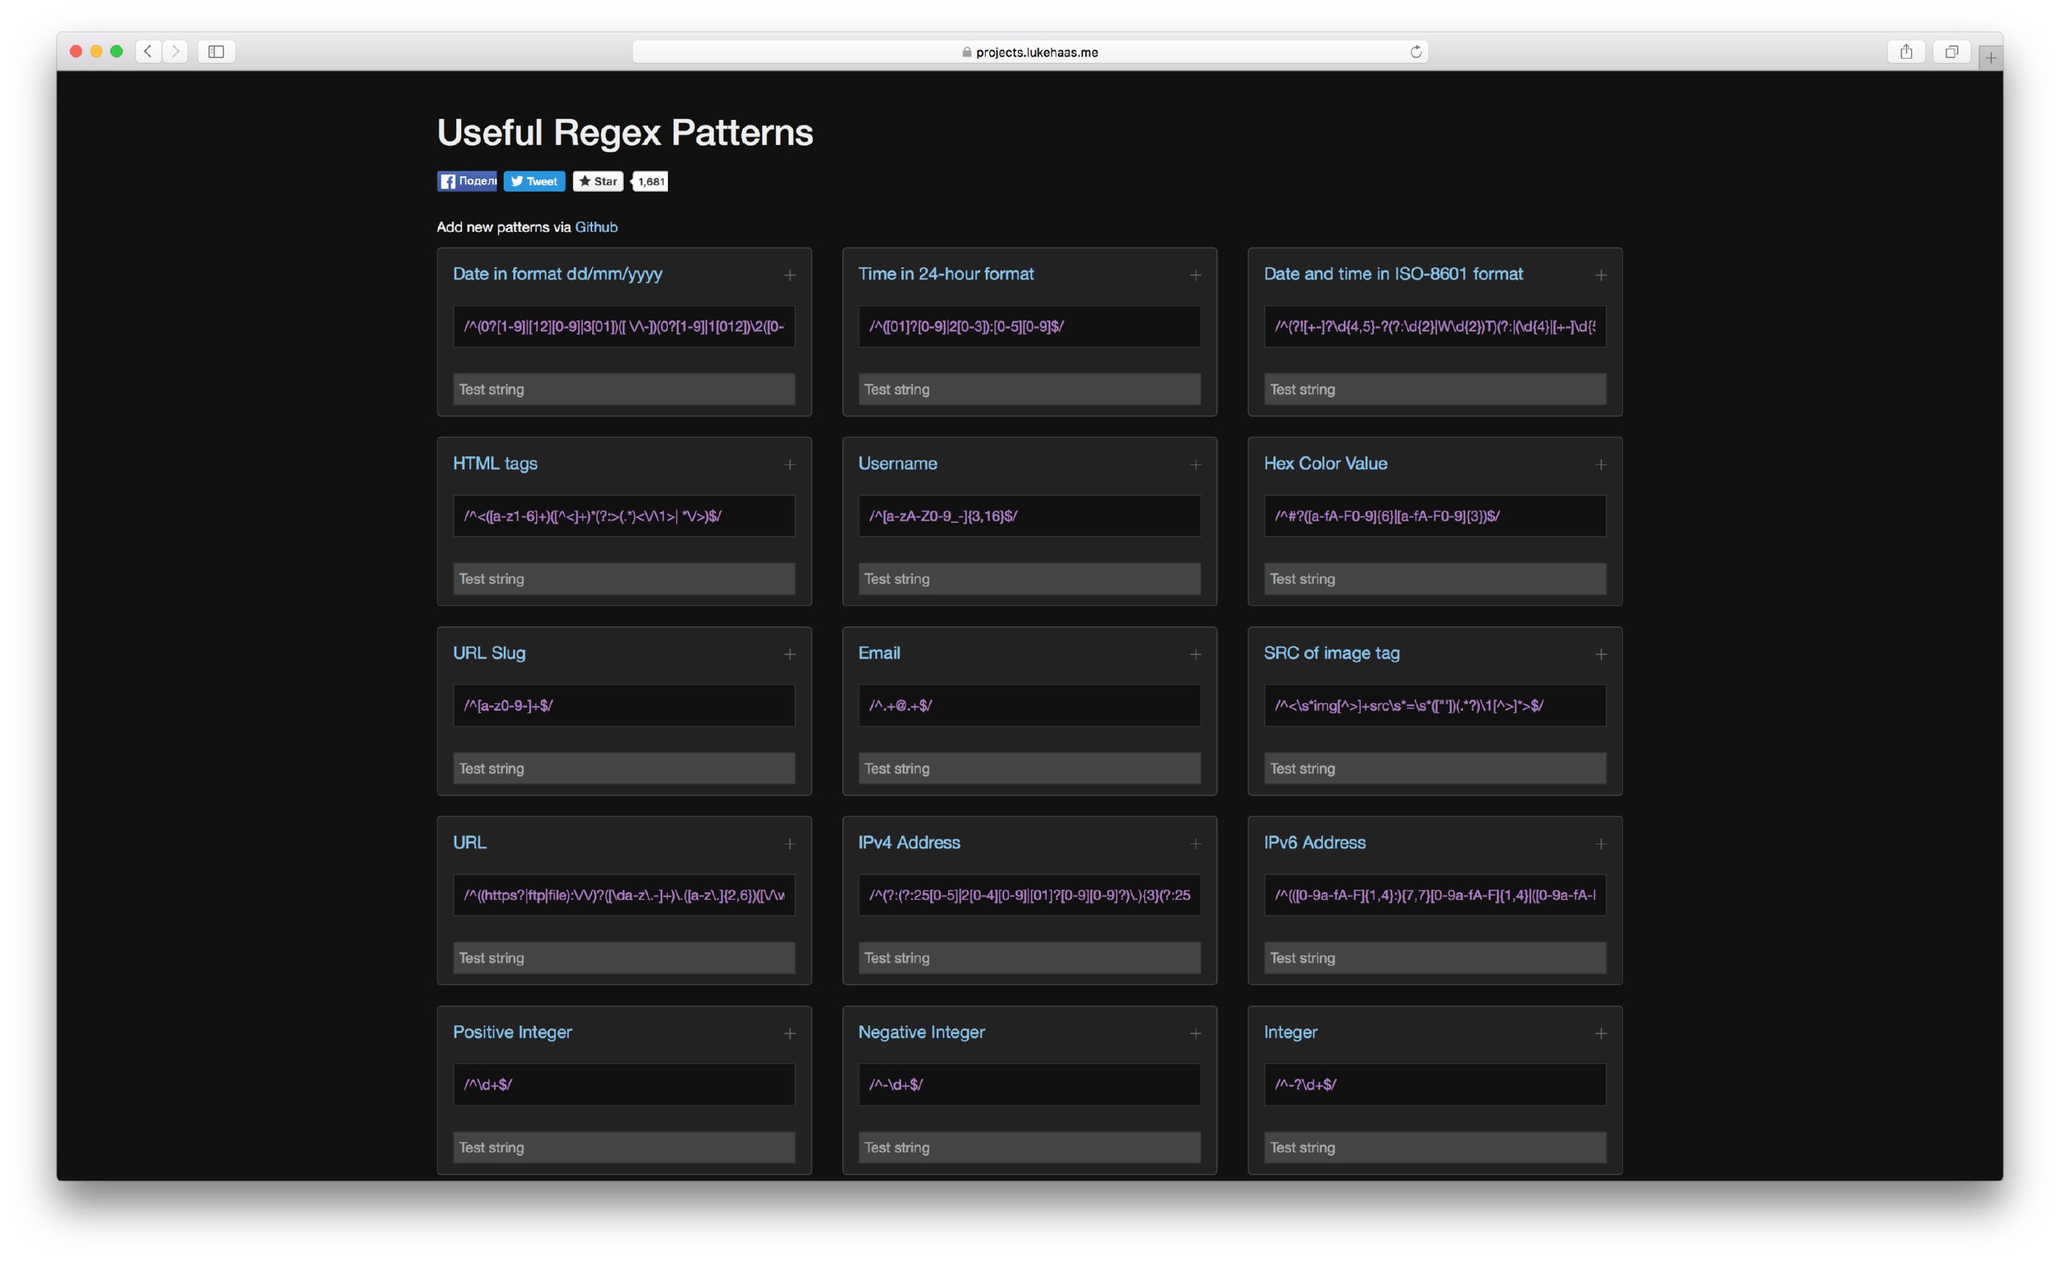Expand the Date in format dd/mm/yyyy card
This screenshot has height=1262, width=2060.
789,275
